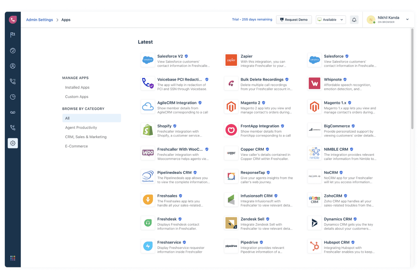
Task: Select the Agent Productivity category
Action: click(81, 127)
